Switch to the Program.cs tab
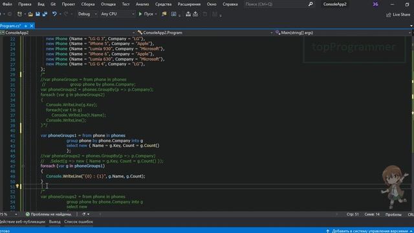 point(10,26)
